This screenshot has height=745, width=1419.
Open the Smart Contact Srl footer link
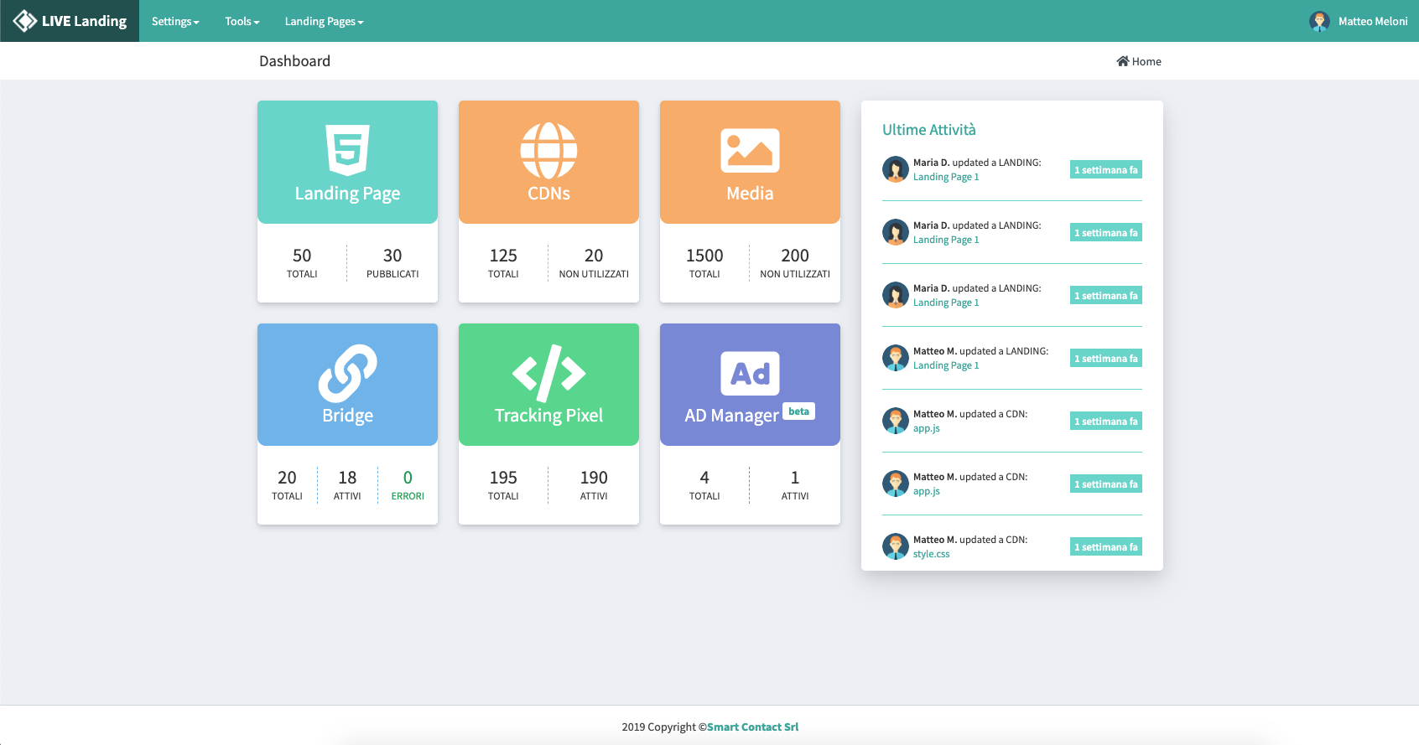click(752, 727)
